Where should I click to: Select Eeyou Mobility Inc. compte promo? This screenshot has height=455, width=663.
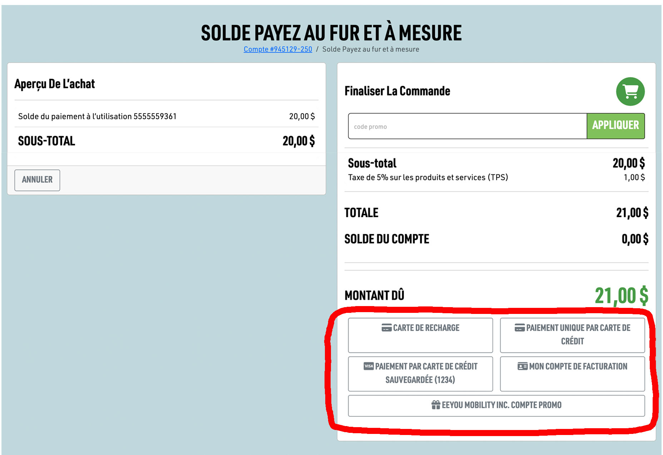tap(496, 406)
